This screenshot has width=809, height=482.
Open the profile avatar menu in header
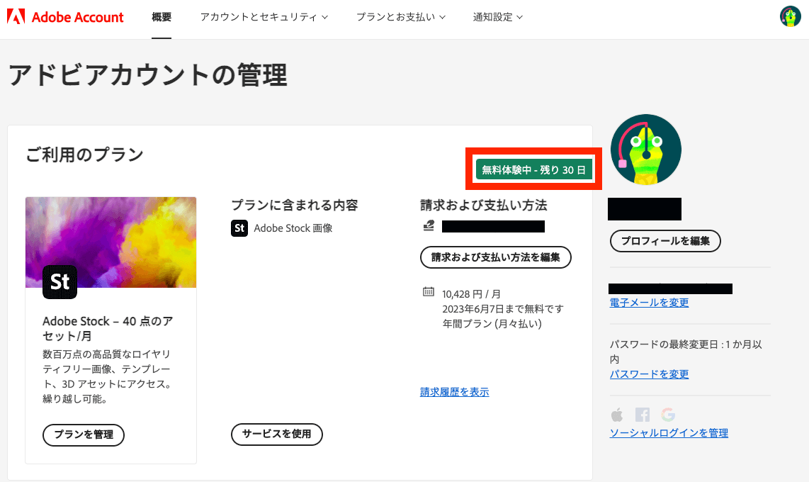pos(790,17)
